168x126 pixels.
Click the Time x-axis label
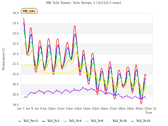149,113
